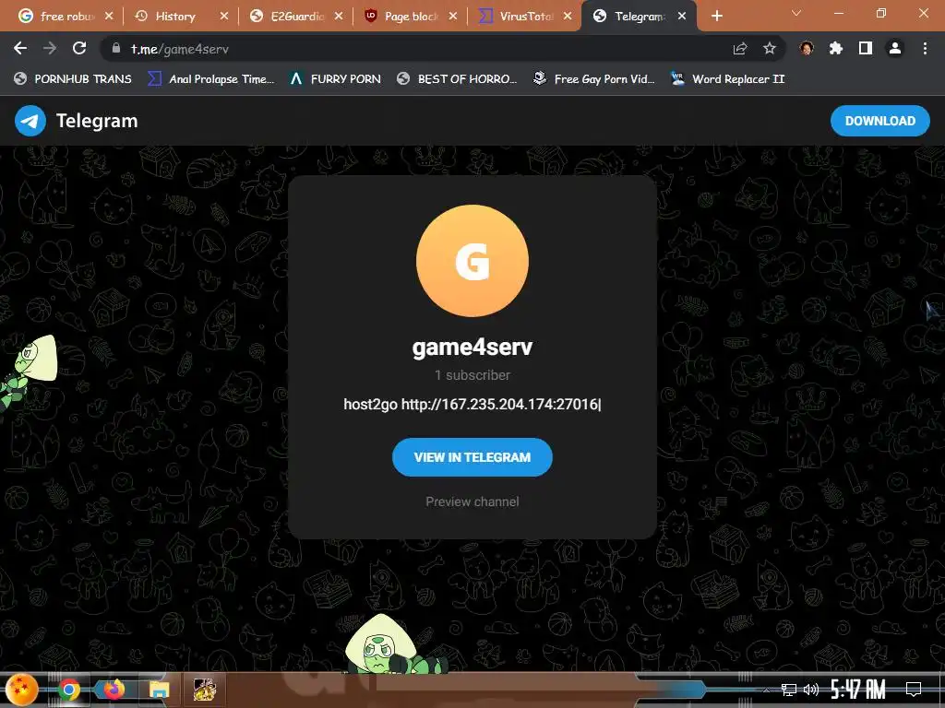Switch to the VirusTotal tab
945x708 pixels.
(x=525, y=17)
